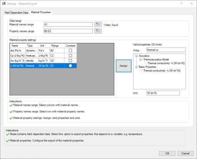Collapse the Basic Properties tree node
Viewport: 197px width, 159px height.
pos(136,67)
